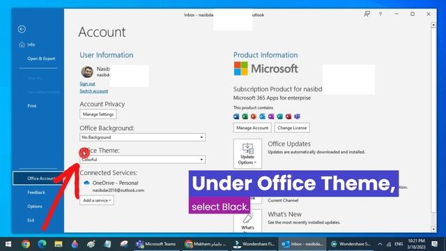
Task: Switch to the Wondershare Fi... taskbar button
Action: 254,244
